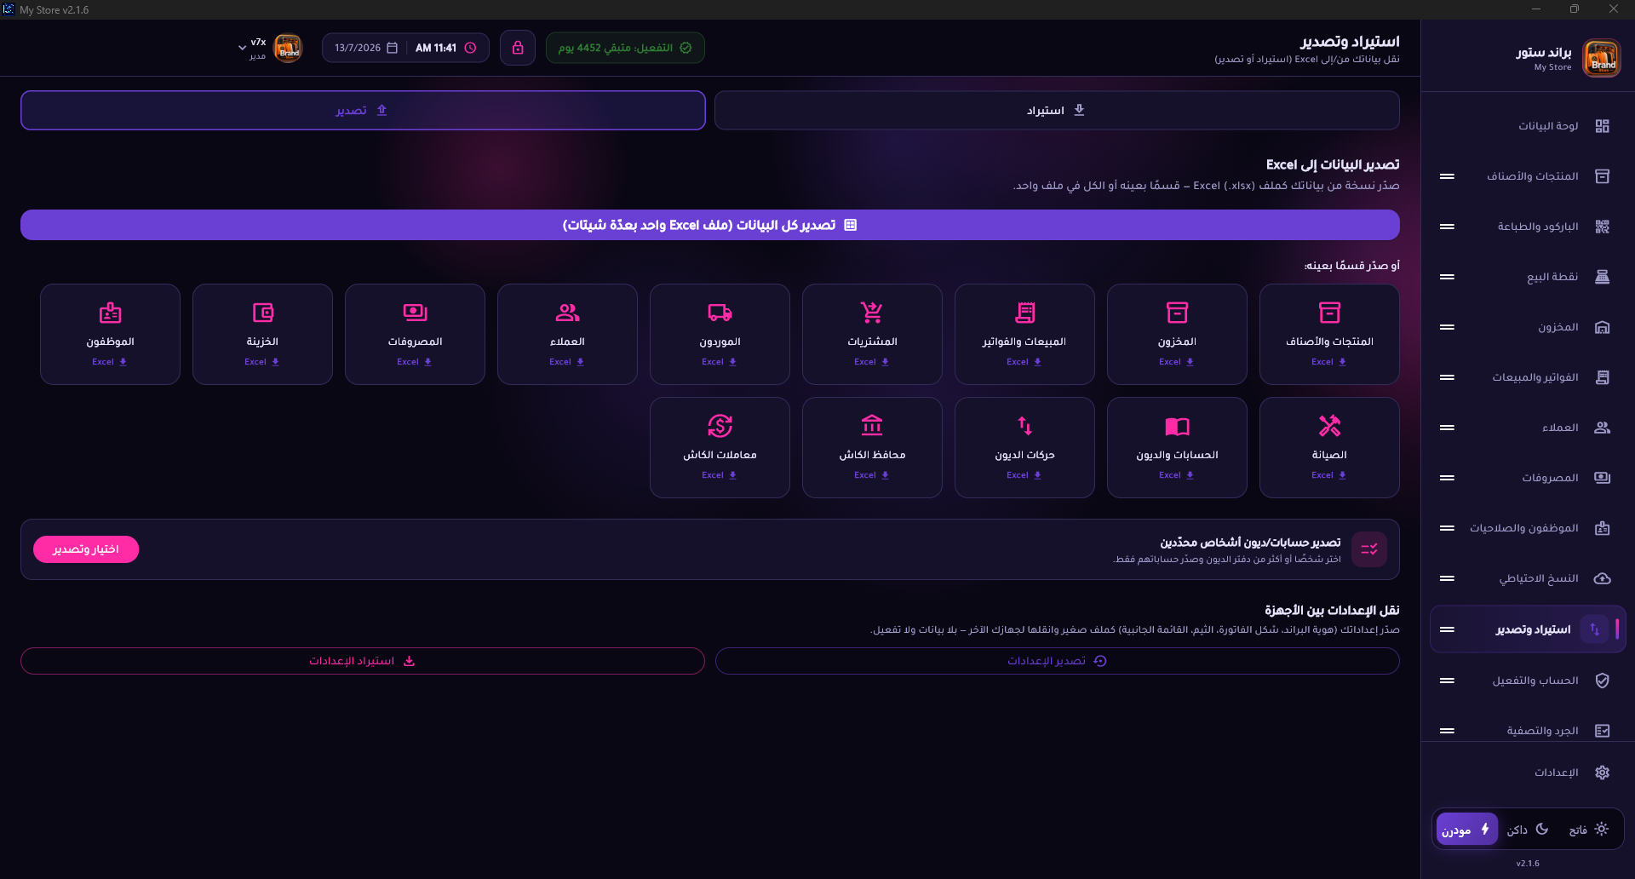Open the date field showing 13/7/2026
The height and width of the screenshot is (879, 1635).
point(366,48)
